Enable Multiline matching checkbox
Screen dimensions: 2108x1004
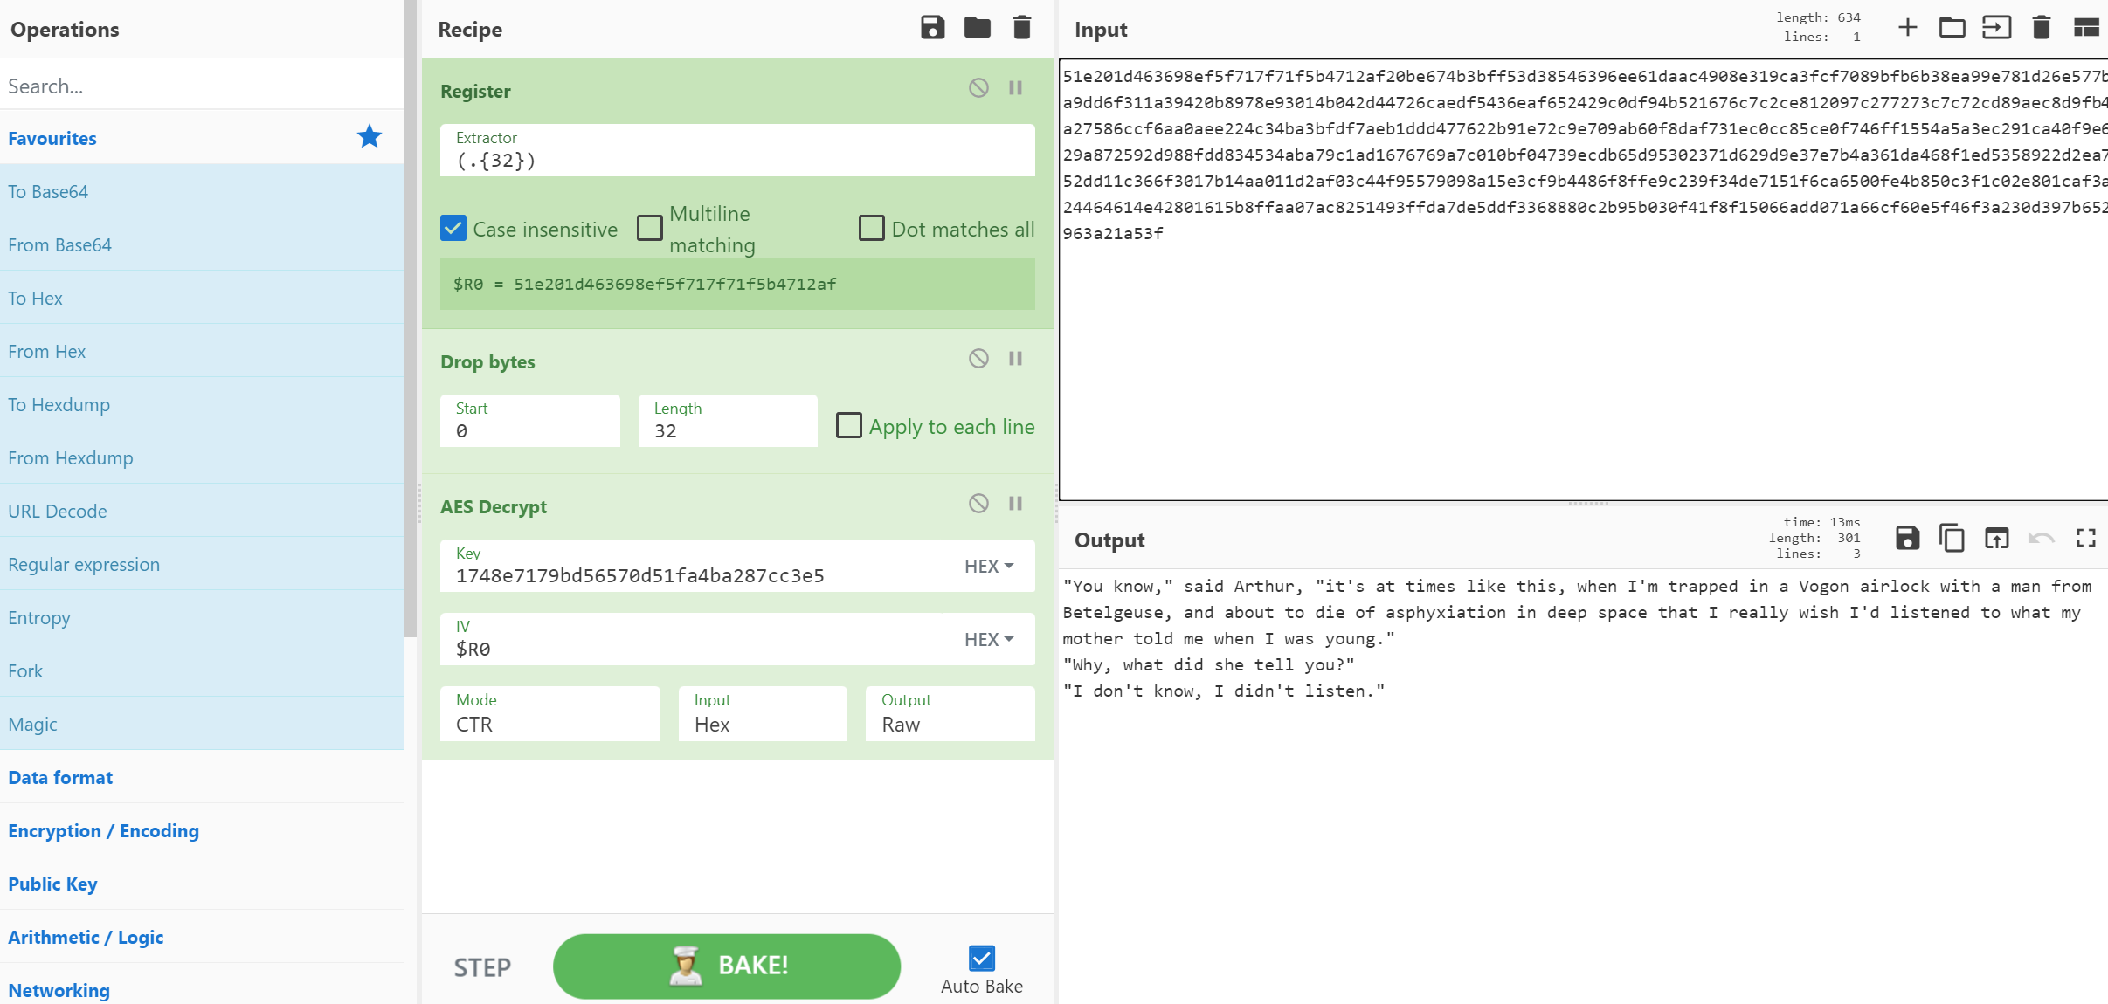649,229
